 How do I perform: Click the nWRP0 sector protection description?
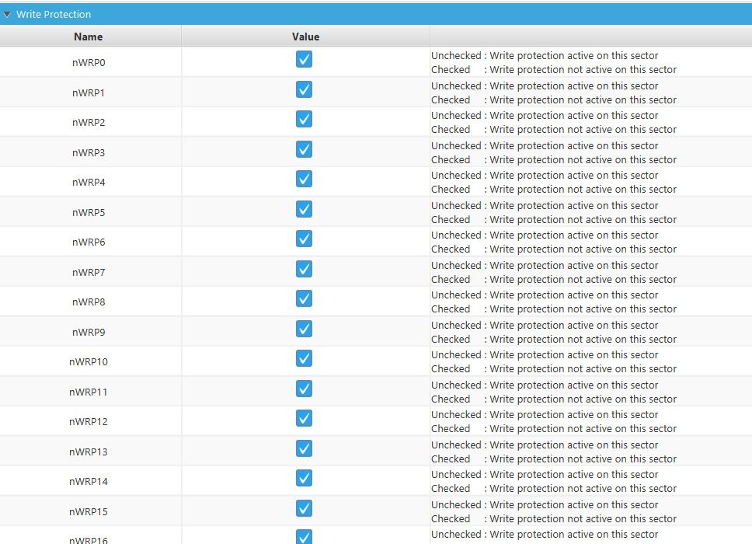point(553,62)
